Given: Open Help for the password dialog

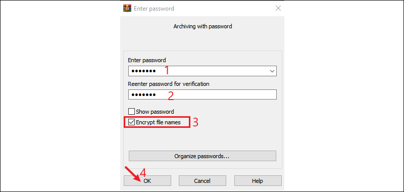Looking at the screenshot, I should pos(258,181).
